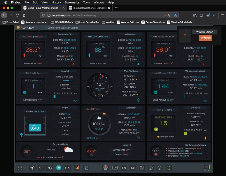The image size is (226, 176).
Task: Open the Demo-Standalone bookmark
Action: pos(153,22)
